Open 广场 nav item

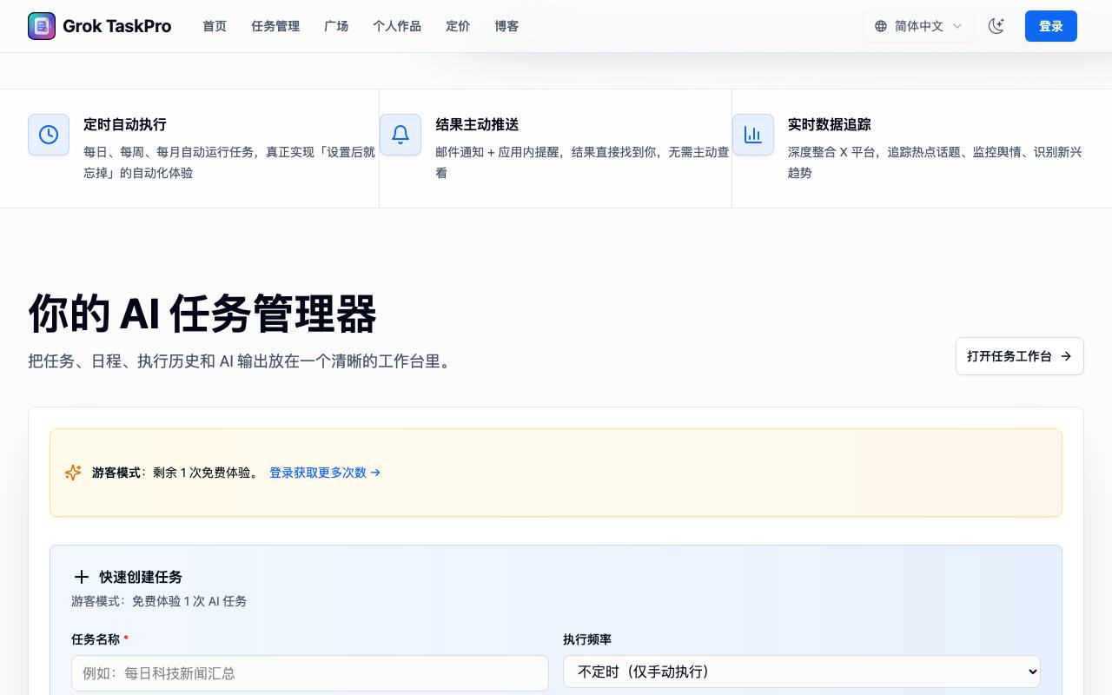336,26
